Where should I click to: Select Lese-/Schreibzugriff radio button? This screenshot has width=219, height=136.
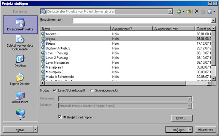click(55, 90)
